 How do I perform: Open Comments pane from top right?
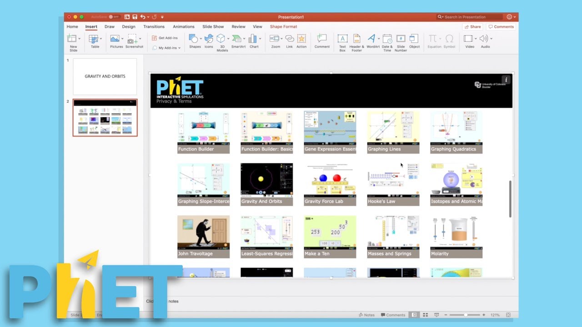pyautogui.click(x=501, y=27)
